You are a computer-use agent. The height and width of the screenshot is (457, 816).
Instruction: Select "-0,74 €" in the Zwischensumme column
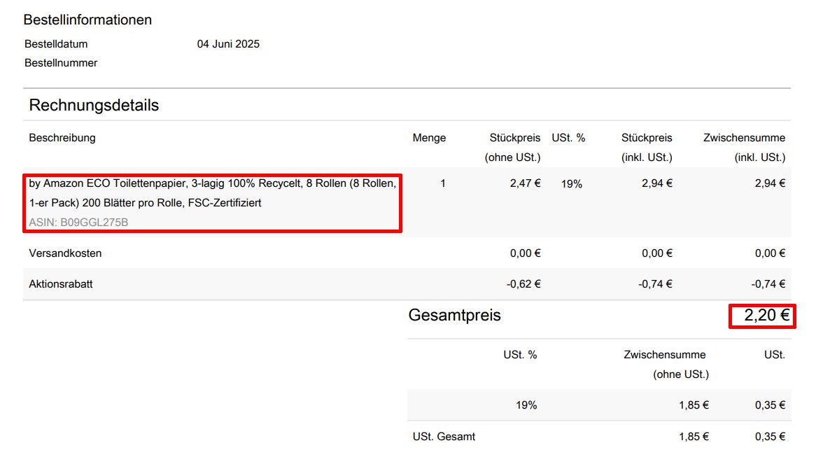point(768,284)
